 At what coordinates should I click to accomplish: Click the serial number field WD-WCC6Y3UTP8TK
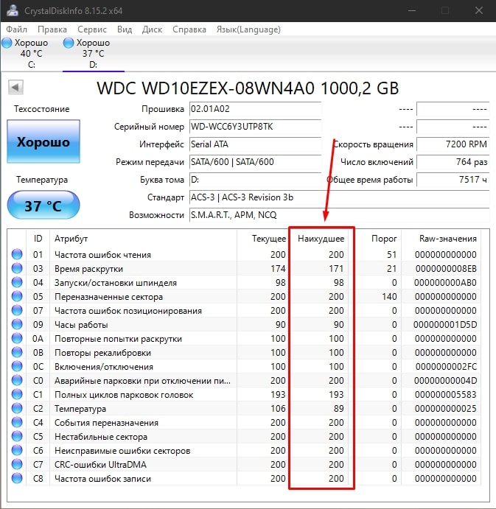coord(255,126)
